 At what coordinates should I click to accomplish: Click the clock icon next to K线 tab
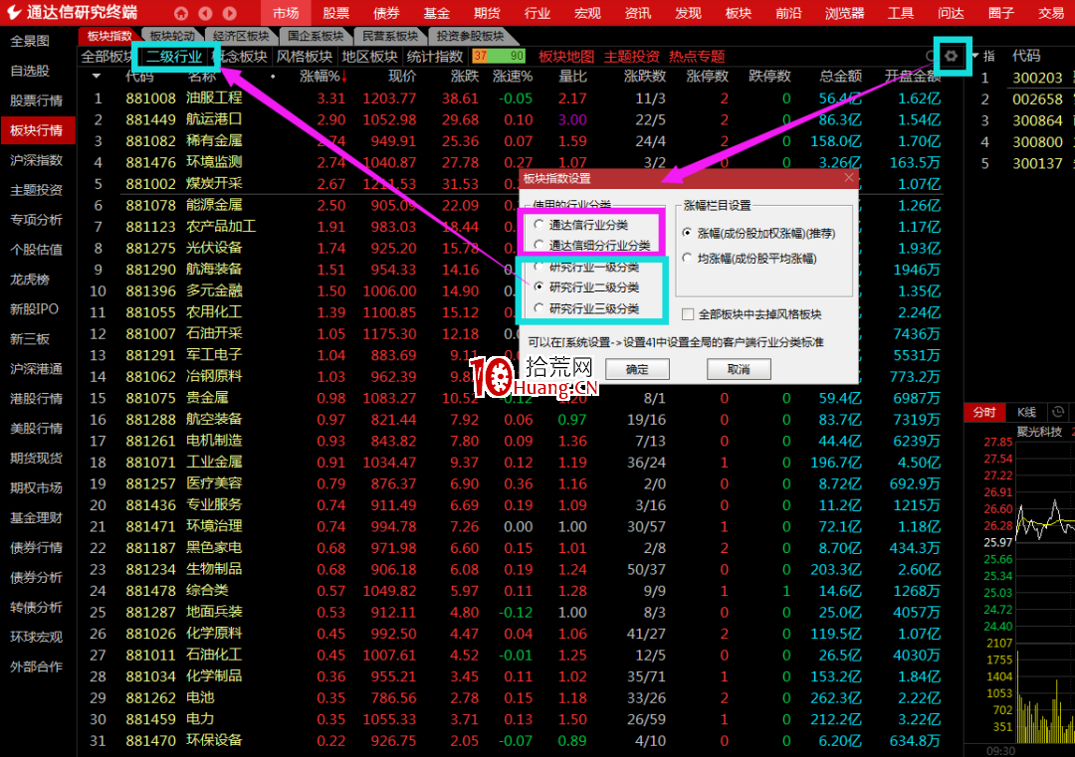click(1058, 412)
